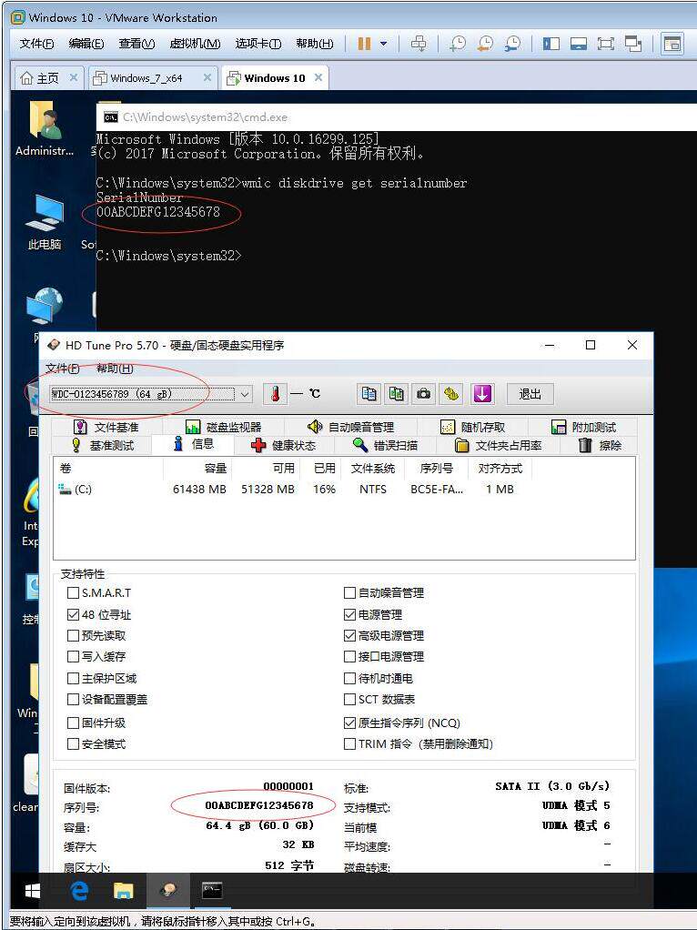Click the purple download arrow icon
This screenshot has width=697, height=930.
tap(482, 394)
